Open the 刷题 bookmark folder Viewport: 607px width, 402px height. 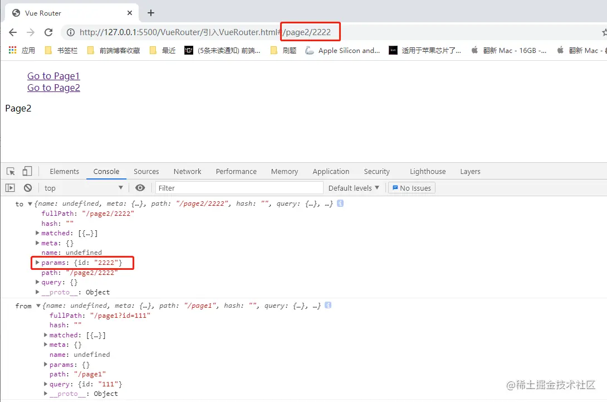[x=283, y=50]
